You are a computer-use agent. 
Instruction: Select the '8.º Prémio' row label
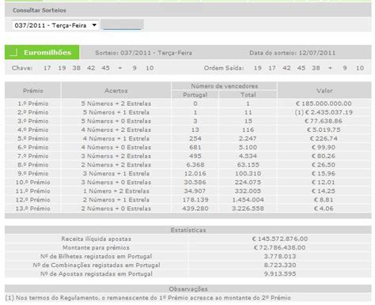(x=33, y=164)
